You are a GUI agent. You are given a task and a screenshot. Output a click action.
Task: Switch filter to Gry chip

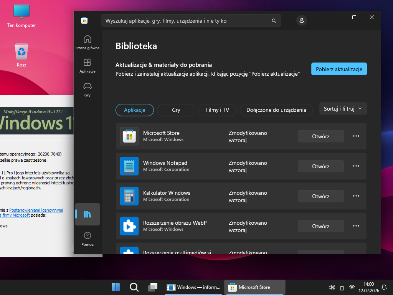point(176,110)
